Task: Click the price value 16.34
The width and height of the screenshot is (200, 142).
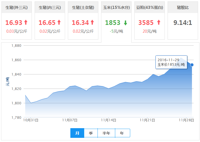Action: [x=80, y=23]
